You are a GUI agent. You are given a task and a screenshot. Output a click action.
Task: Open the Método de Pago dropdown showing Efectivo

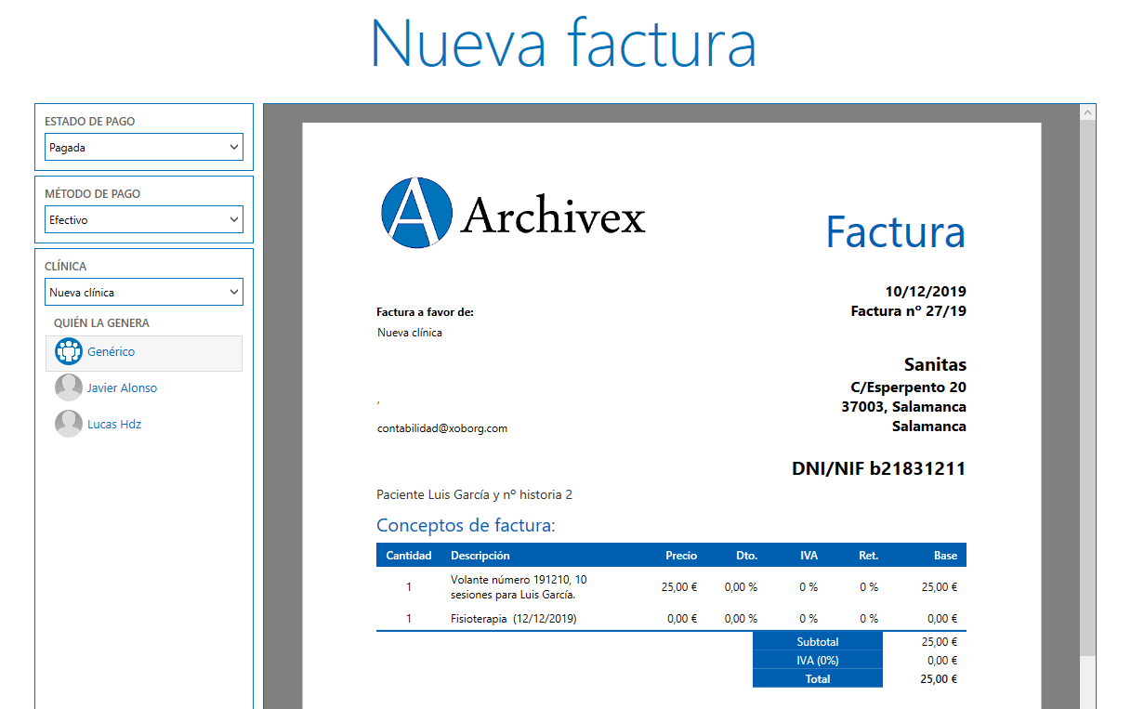[143, 219]
